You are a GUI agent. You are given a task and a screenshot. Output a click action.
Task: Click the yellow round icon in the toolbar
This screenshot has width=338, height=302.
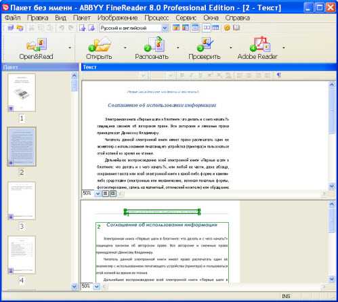tap(227, 28)
